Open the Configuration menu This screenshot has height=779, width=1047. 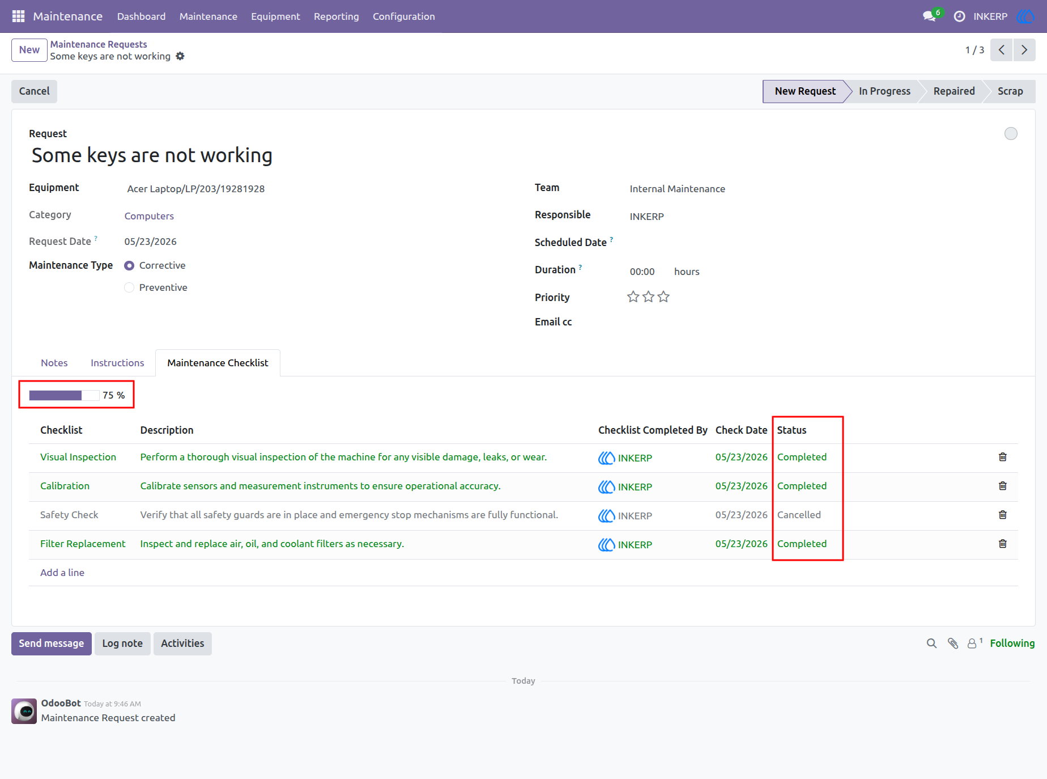click(x=404, y=16)
